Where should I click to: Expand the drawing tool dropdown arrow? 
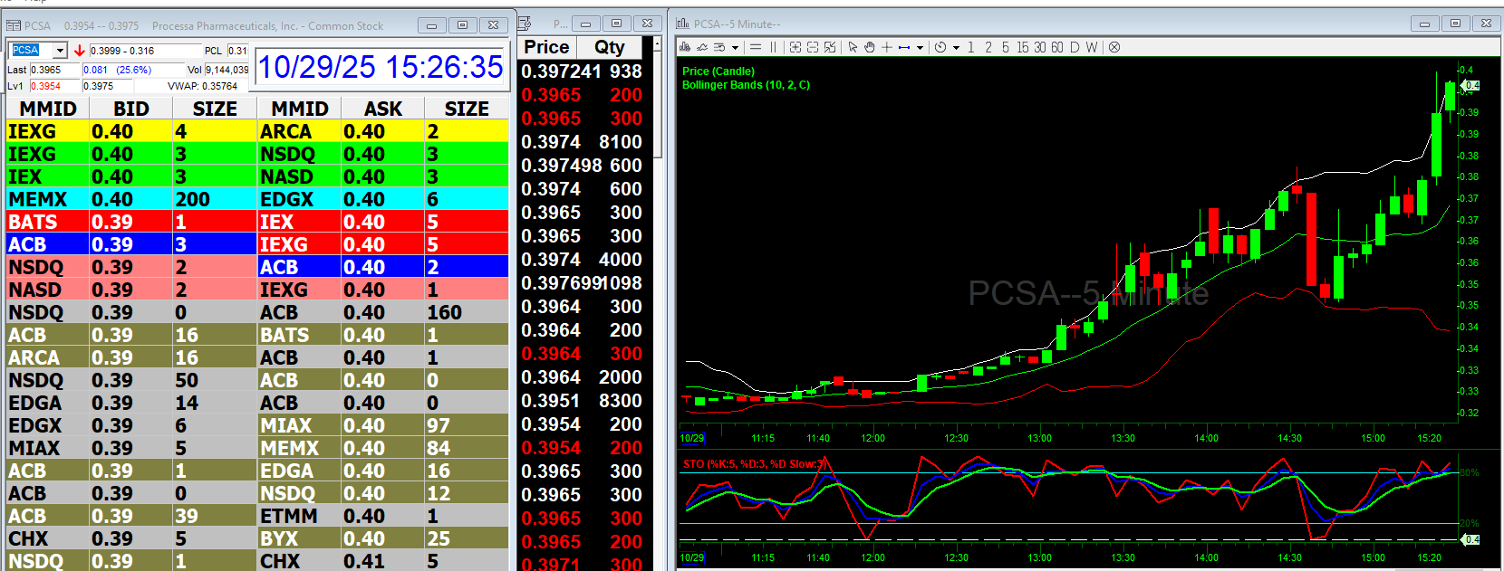click(x=920, y=48)
